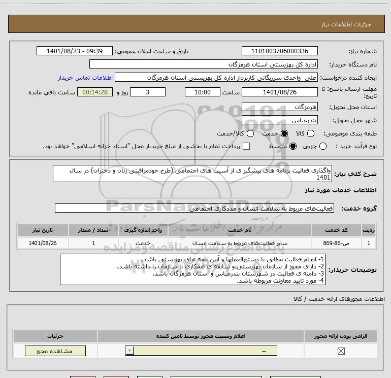
Task: Click the بندرعباس delivery city field
Action: coord(279,120)
